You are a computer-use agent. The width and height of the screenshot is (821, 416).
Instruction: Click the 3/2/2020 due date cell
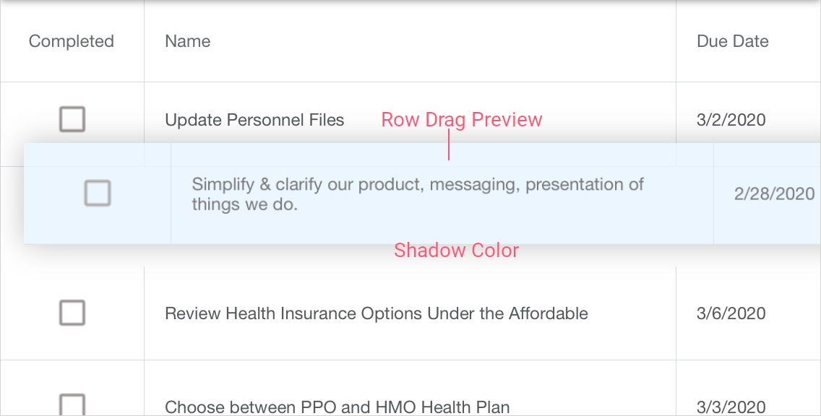pyautogui.click(x=731, y=120)
